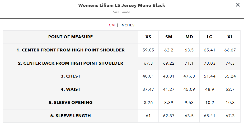
Task: Click the Waist row label
Action: (71, 89)
